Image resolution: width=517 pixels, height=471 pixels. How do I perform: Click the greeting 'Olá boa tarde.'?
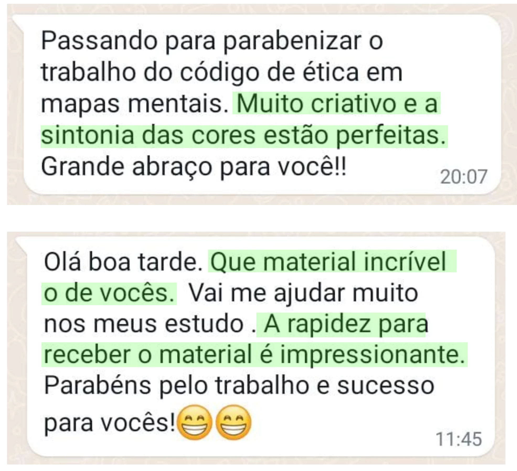(123, 262)
